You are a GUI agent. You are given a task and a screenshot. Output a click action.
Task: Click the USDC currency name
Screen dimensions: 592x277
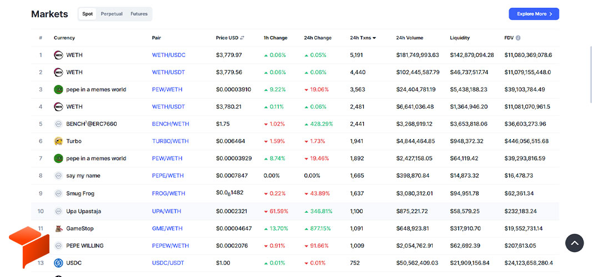point(74,263)
